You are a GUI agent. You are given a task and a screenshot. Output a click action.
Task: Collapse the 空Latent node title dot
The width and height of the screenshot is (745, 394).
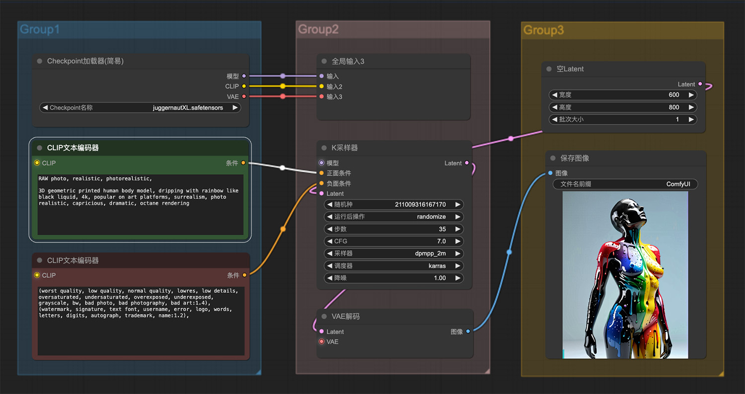coord(549,69)
